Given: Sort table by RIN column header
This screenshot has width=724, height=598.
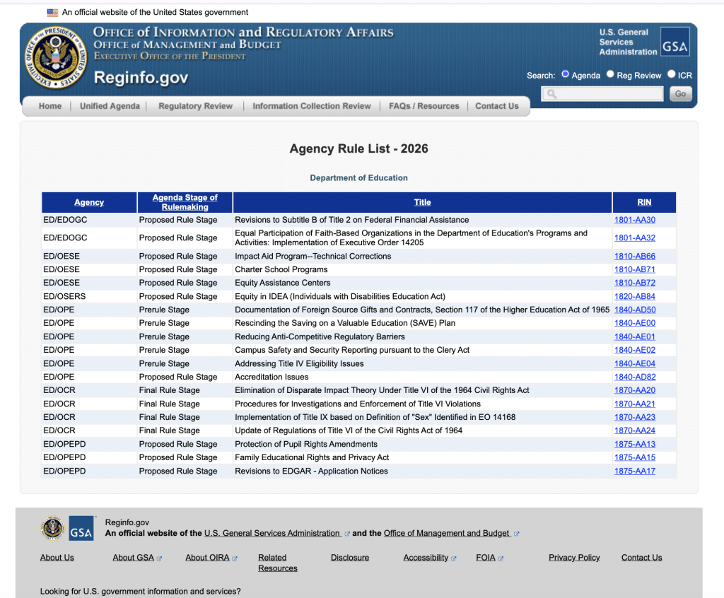Looking at the screenshot, I should point(644,202).
